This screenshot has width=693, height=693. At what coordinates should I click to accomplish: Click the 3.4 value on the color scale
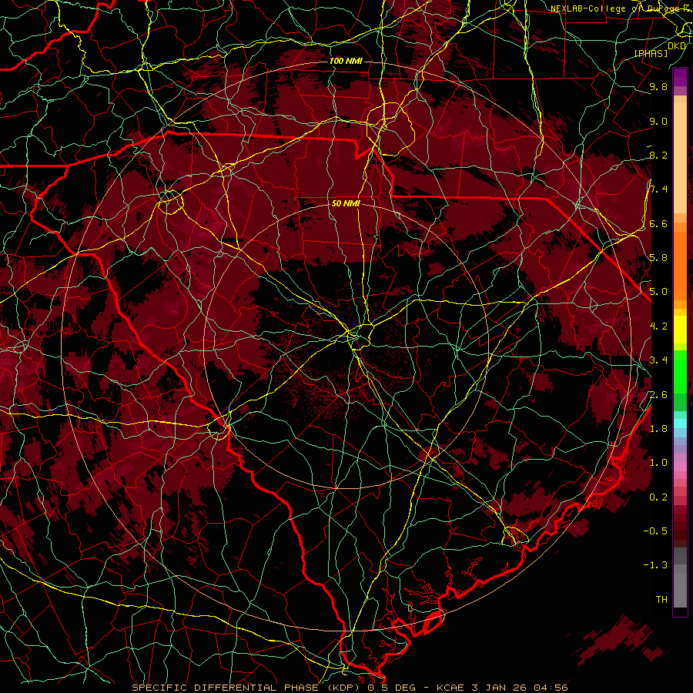(658, 360)
